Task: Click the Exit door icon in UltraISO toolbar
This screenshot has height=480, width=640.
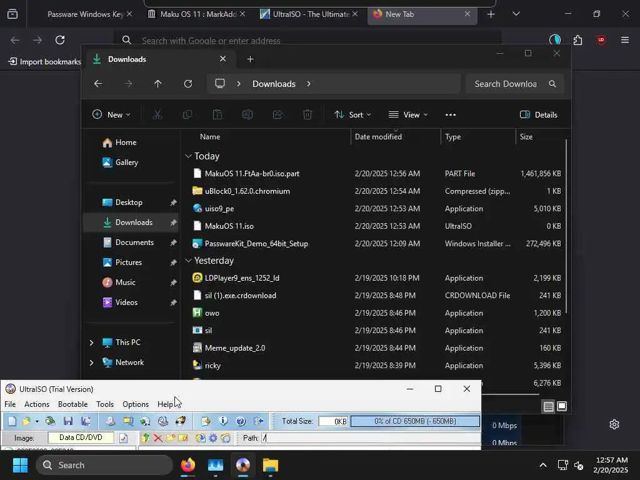Action: (x=258, y=421)
